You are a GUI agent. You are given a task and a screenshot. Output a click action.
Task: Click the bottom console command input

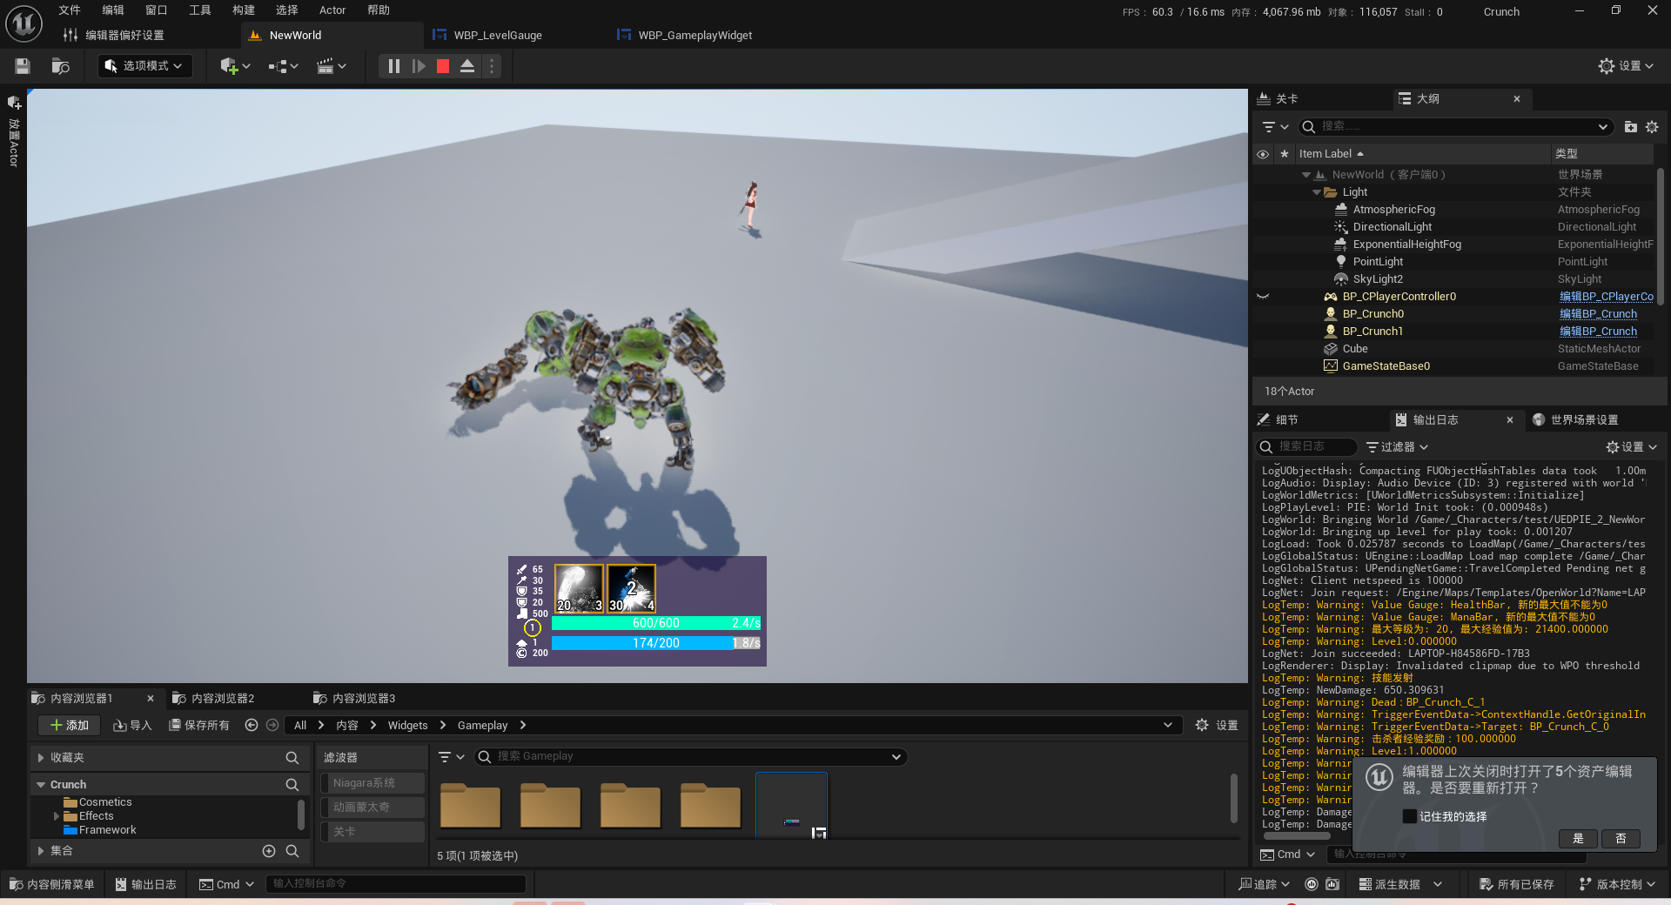point(396,884)
